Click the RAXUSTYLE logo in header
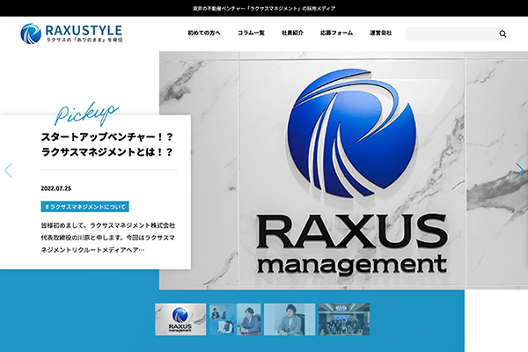 coord(71,33)
